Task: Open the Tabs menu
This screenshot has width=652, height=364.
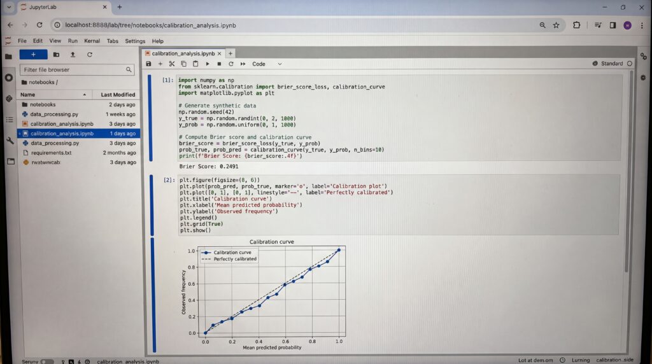Action: tap(112, 41)
